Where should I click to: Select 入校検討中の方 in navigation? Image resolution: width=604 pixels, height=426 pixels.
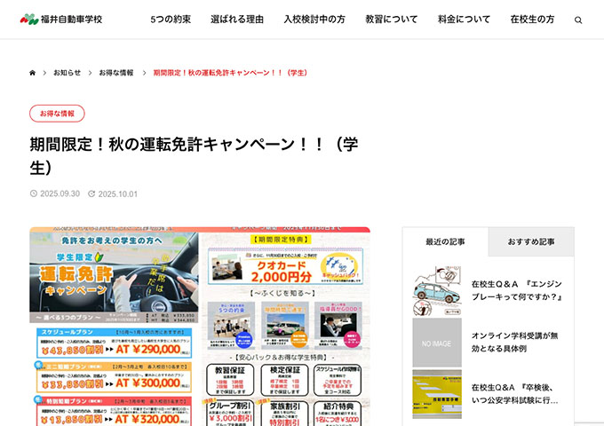(x=314, y=20)
